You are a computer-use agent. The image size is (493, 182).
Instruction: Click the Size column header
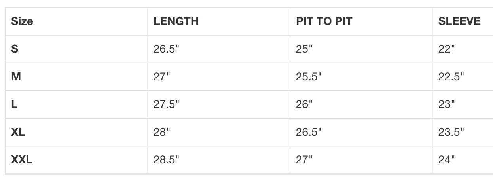coord(22,21)
